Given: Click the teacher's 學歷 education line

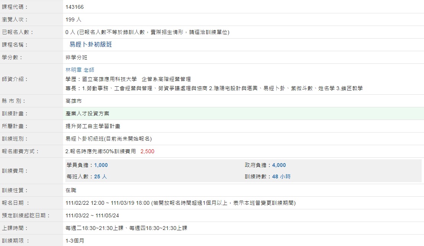Looking at the screenshot, I should 128,79.
